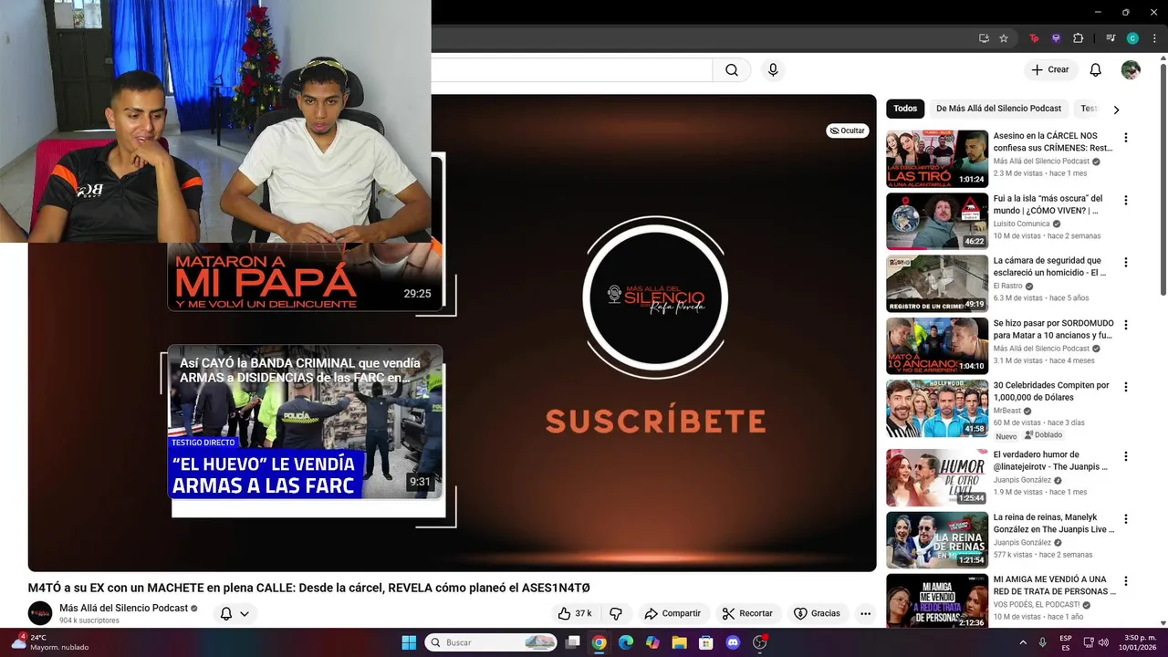Open 30 Celebridades Compiten video title

1051,391
